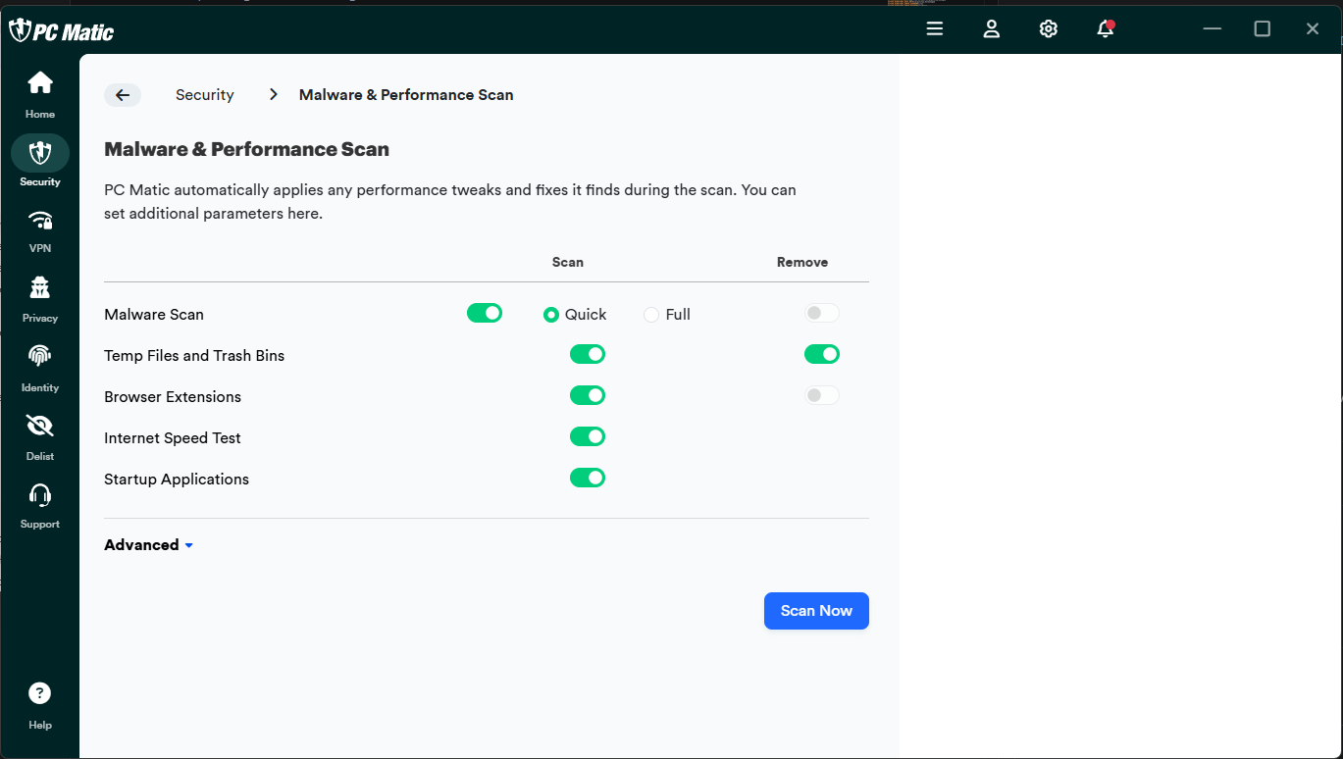Screen dimensions: 1343x759
Task: Open the settings gear icon
Action: [1049, 29]
